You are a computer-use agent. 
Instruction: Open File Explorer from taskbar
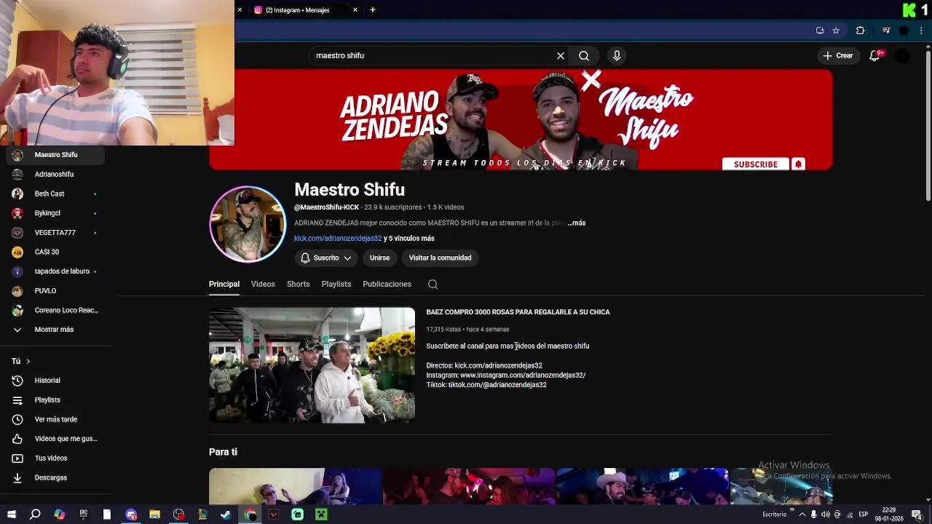pyautogui.click(x=154, y=515)
